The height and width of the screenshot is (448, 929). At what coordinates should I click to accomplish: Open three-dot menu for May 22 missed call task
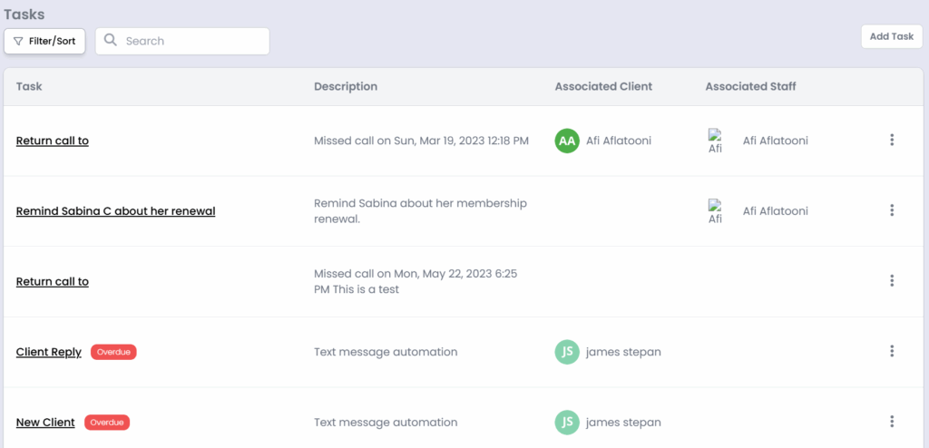[x=892, y=281]
